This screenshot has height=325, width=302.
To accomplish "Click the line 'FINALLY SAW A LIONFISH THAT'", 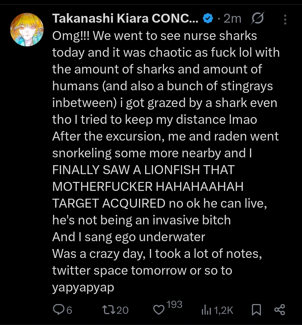I will [x=143, y=170].
